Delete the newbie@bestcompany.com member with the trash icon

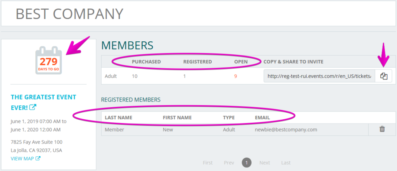pos(382,129)
